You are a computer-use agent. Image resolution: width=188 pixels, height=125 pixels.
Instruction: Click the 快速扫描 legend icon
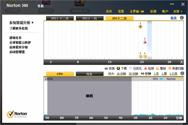[170, 68]
